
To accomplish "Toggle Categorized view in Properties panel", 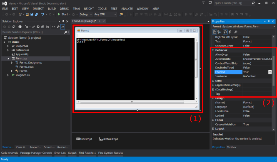I will point(214,32).
